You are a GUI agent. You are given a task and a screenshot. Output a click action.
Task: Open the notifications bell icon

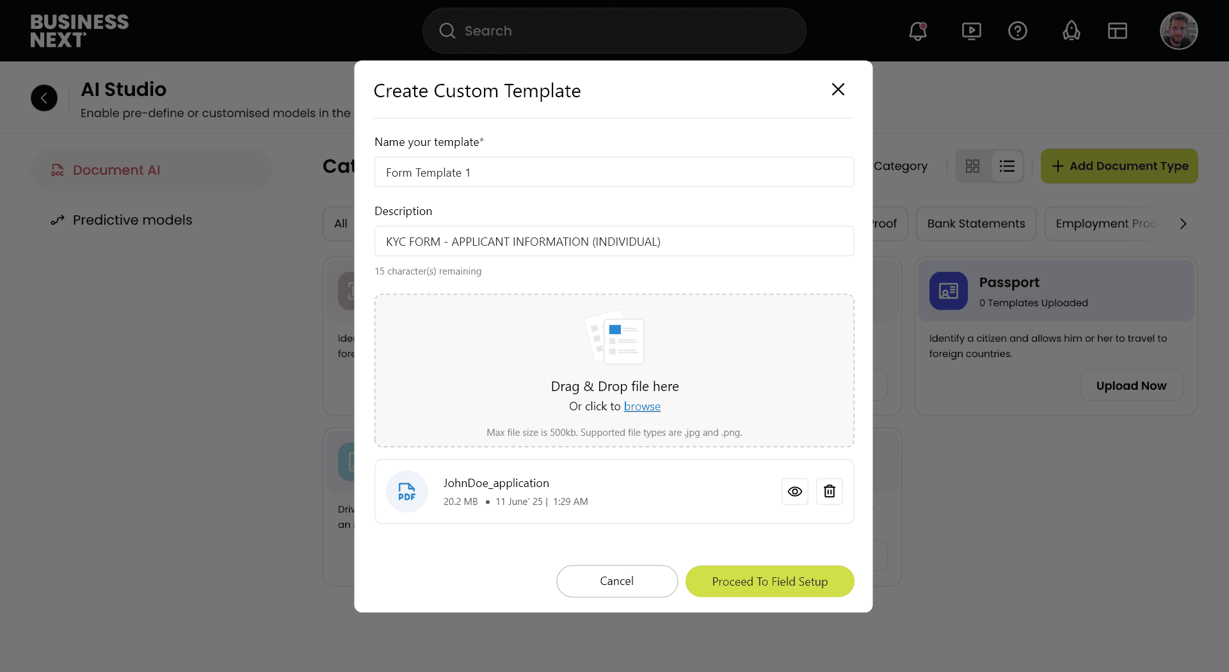coord(918,31)
